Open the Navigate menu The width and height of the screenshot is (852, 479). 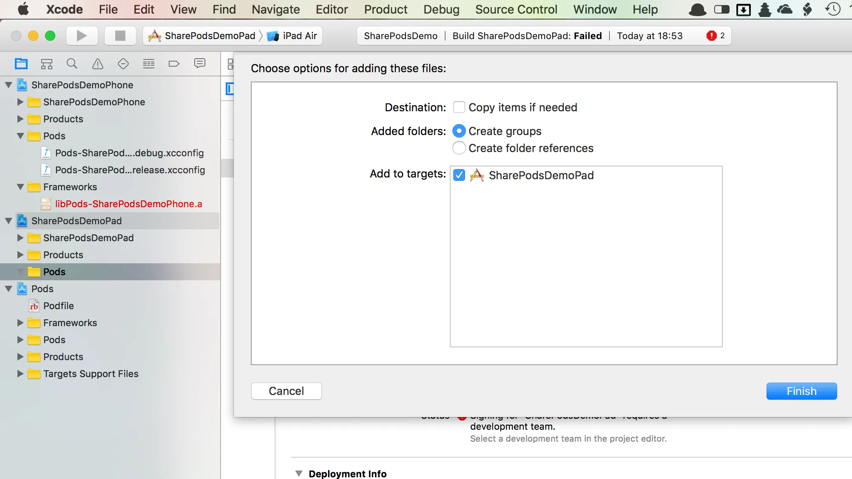tap(275, 9)
